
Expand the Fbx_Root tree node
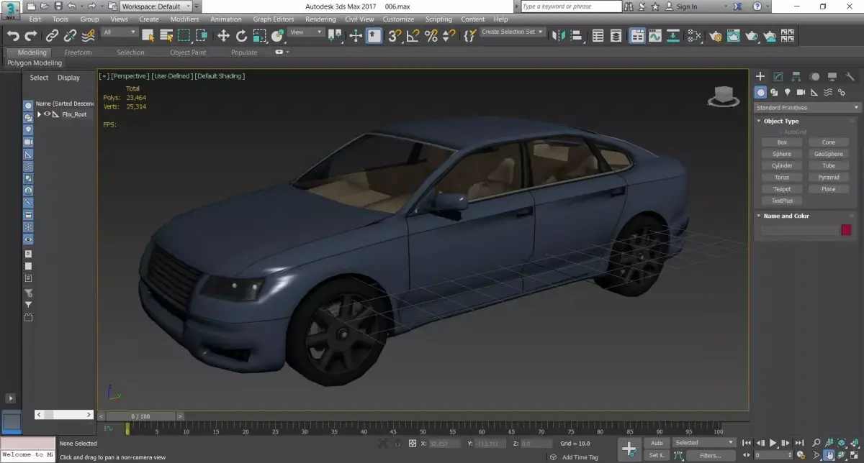pos(40,114)
